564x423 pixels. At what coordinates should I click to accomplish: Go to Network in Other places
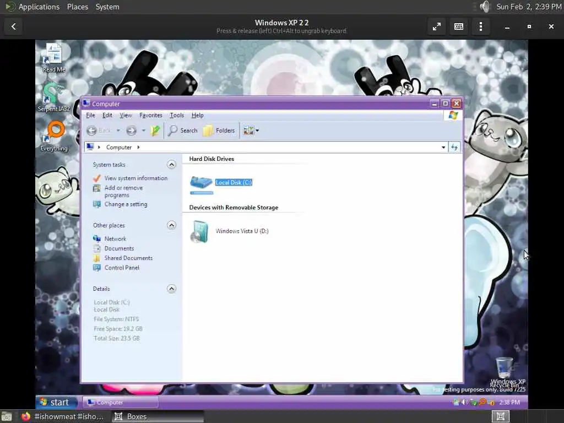(x=115, y=239)
